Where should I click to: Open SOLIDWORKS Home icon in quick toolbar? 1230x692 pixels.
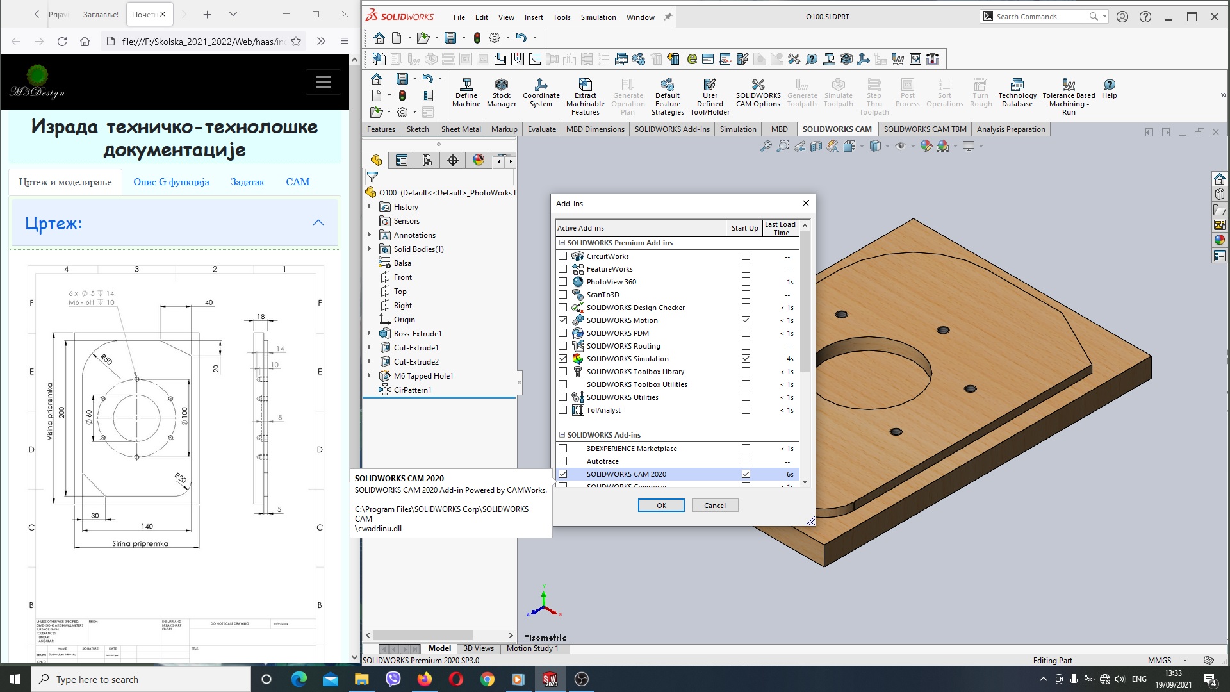tap(379, 37)
